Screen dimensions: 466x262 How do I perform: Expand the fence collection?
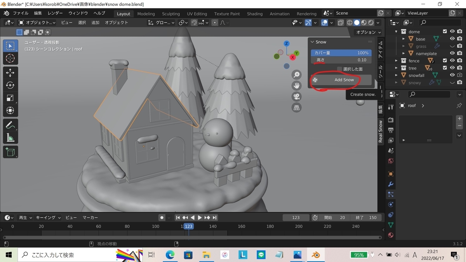[x=396, y=61]
